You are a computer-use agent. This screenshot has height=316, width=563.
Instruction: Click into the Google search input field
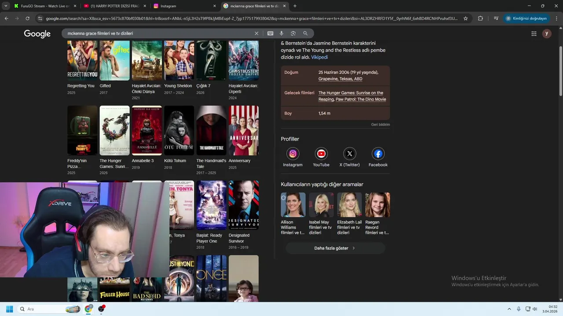[158, 33]
